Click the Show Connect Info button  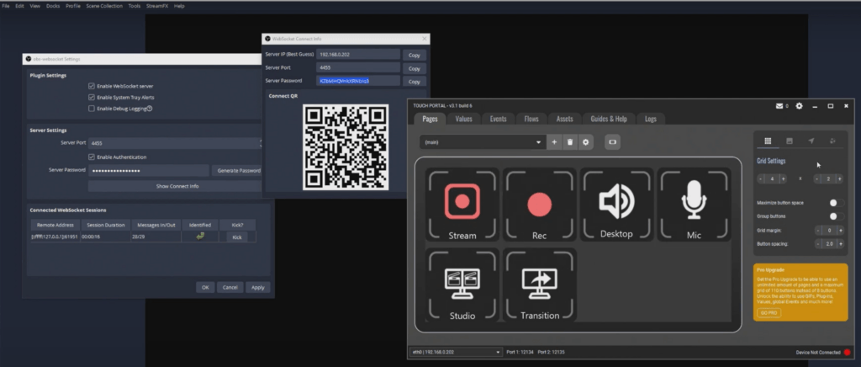click(x=176, y=186)
